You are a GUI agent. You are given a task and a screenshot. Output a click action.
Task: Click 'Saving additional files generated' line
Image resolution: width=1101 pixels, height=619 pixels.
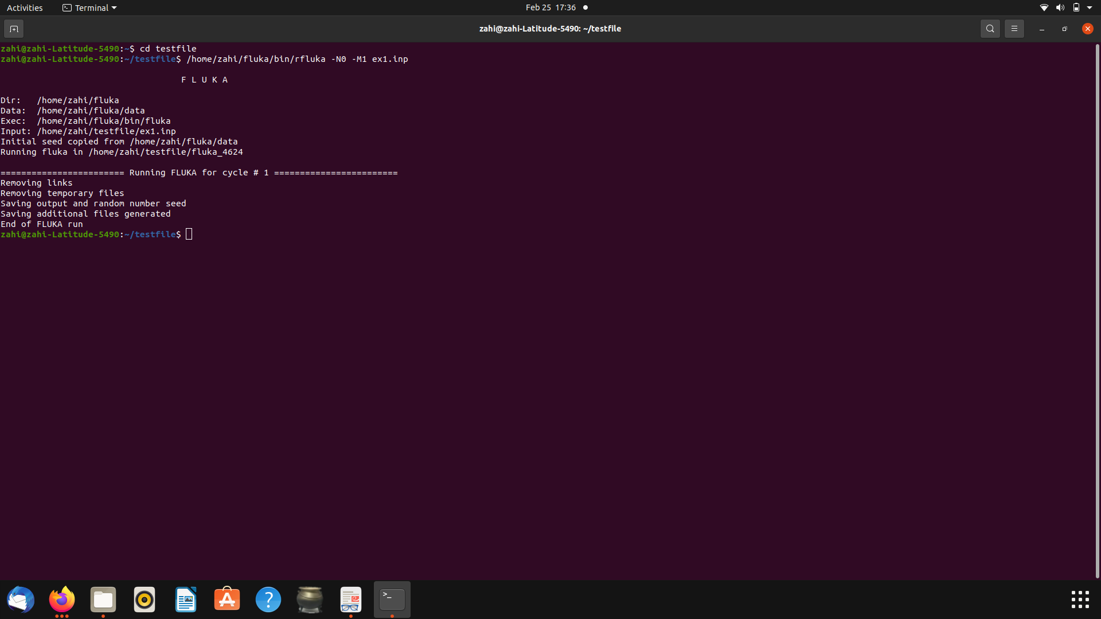[85, 214]
